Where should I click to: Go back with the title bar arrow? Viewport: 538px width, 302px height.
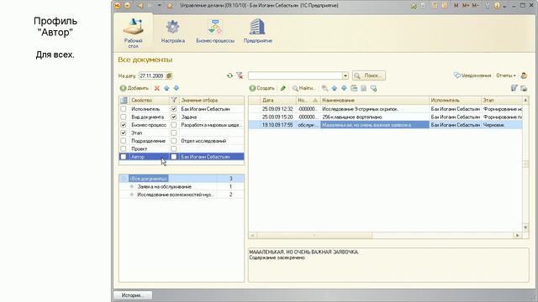140,6
